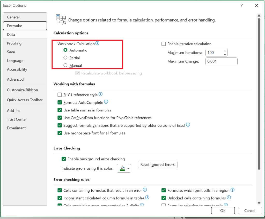The height and width of the screenshot is (219, 265).
Task: Click Cancel to discard changes
Action: click(x=250, y=210)
